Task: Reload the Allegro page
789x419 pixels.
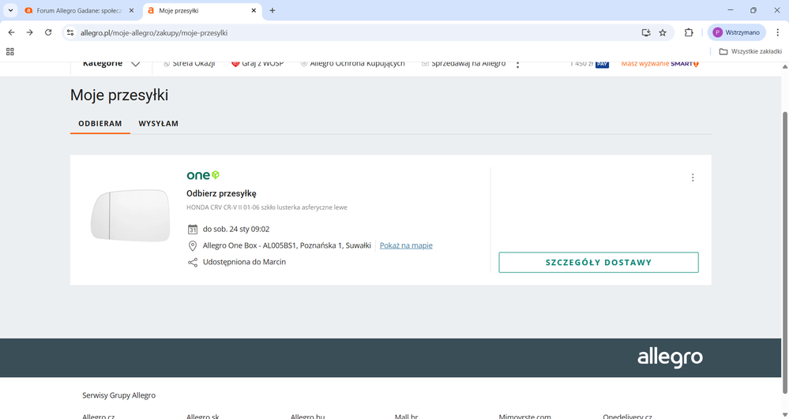Action: tap(48, 32)
